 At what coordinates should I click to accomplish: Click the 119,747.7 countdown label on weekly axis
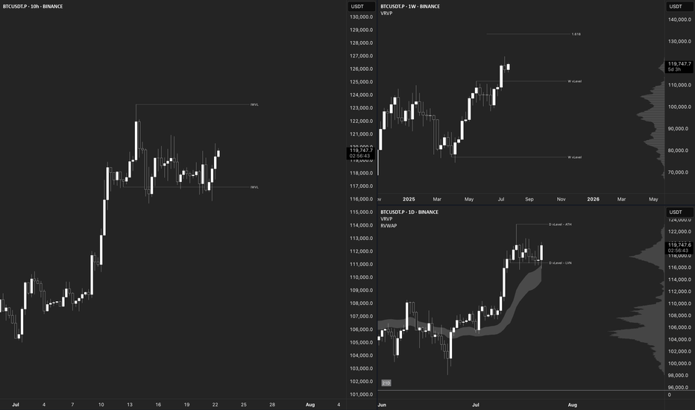click(679, 66)
